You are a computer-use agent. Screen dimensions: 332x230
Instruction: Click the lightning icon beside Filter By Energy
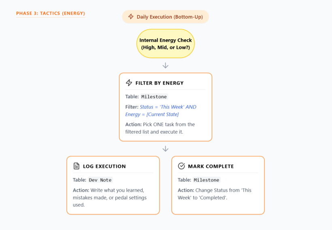pos(129,83)
